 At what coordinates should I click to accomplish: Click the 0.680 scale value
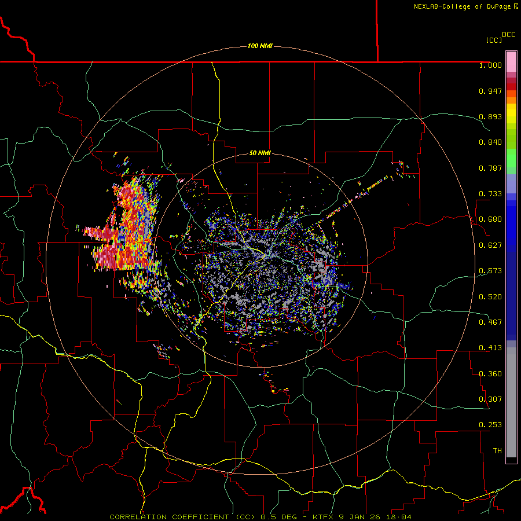[490, 219]
